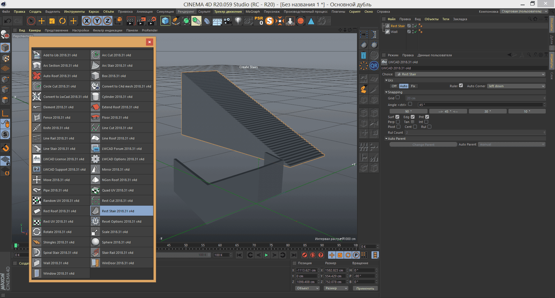The image size is (555, 298).
Task: Select the Rotate tool in top toolbar
Action: [62, 21]
